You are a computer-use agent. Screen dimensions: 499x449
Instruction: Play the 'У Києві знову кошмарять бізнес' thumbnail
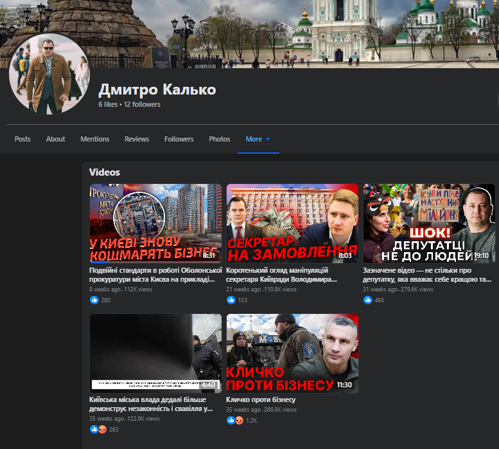pos(155,223)
